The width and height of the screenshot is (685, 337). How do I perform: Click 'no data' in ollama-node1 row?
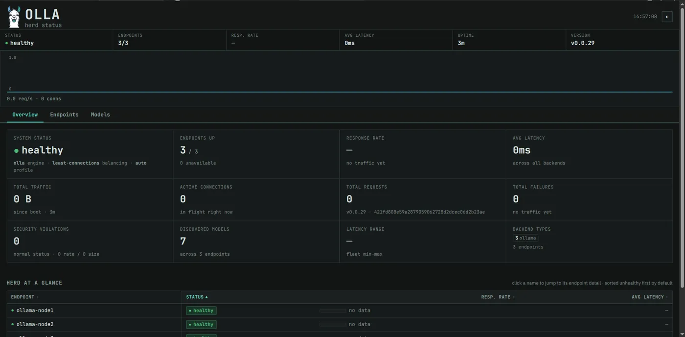click(360, 311)
